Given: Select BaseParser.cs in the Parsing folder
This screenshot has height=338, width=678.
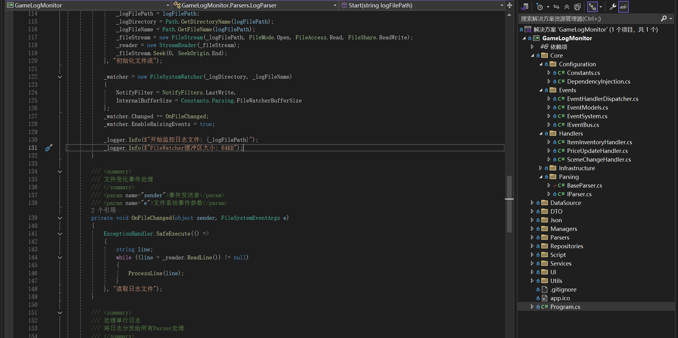Looking at the screenshot, I should pos(584,185).
